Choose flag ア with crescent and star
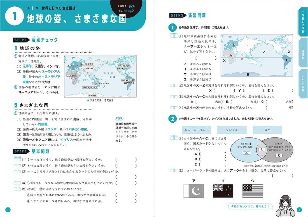The image size is (308, 217). click(x=194, y=191)
